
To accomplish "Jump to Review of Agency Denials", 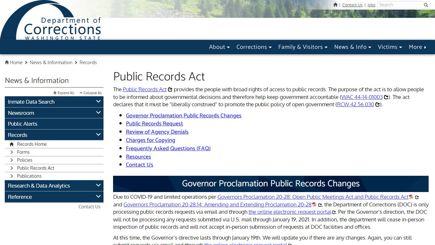I will point(157,132).
